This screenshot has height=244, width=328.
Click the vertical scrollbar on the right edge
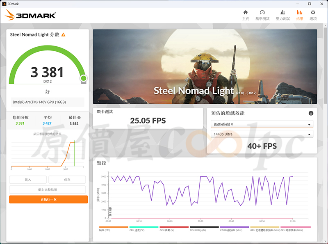pos(325,65)
